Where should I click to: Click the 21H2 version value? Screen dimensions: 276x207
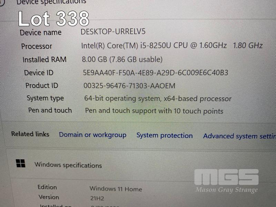click(x=97, y=198)
